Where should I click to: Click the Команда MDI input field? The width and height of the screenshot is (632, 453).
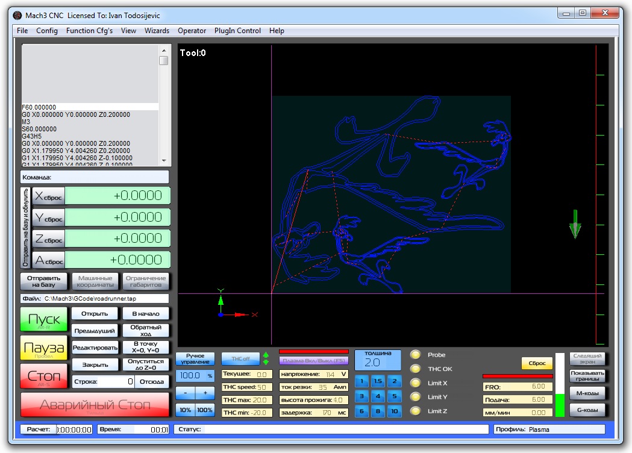pos(95,177)
